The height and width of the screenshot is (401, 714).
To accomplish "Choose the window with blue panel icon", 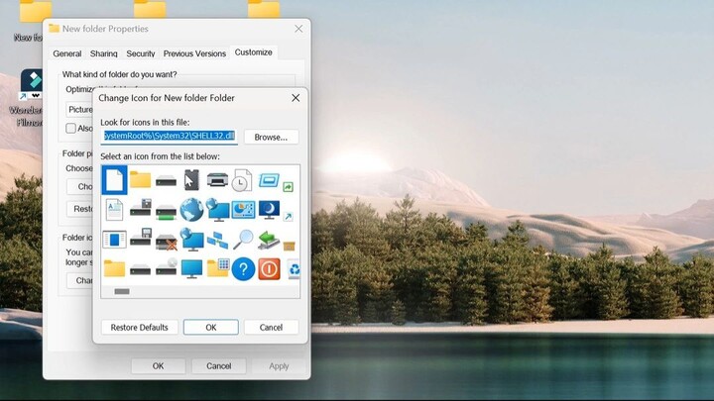I will pos(114,240).
